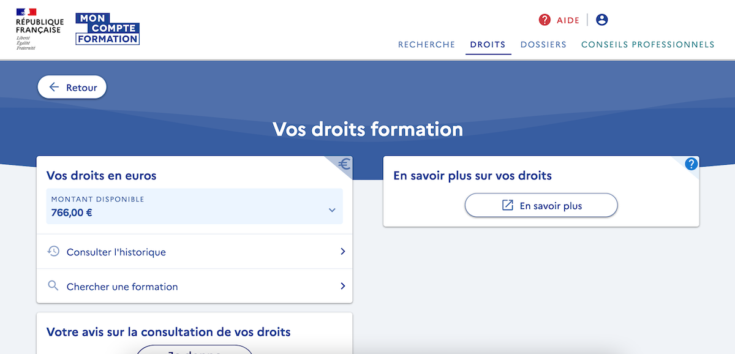This screenshot has height=354, width=735.
Task: Select the Droits navigation tab
Action: click(x=488, y=45)
